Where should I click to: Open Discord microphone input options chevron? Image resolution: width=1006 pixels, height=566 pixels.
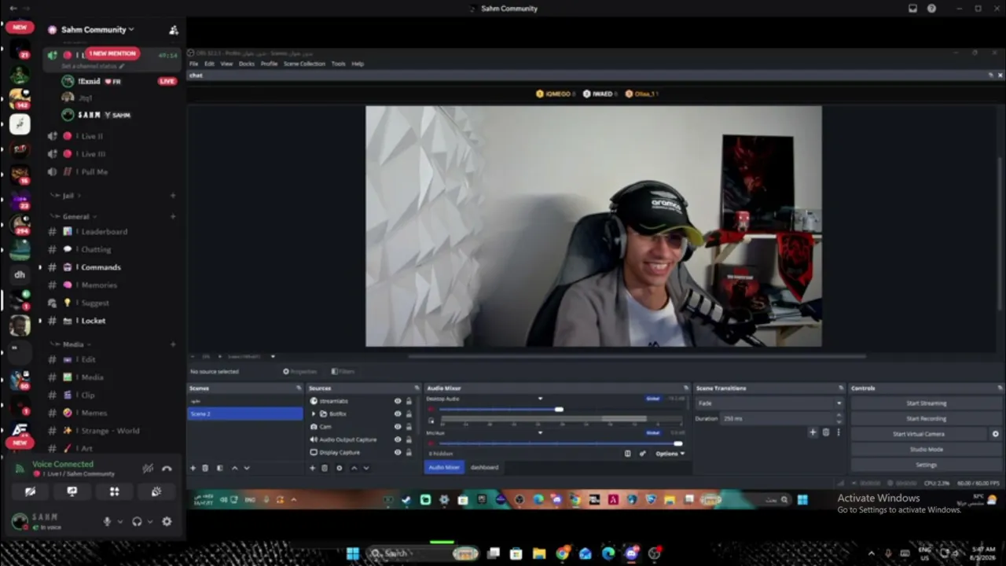click(120, 521)
